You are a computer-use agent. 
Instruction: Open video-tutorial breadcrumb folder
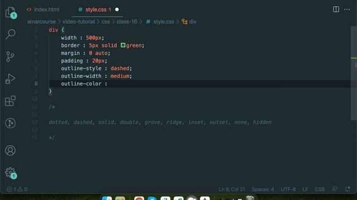(x=79, y=22)
